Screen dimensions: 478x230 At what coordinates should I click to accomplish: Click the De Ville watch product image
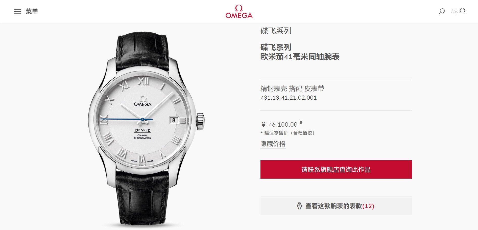click(146, 129)
